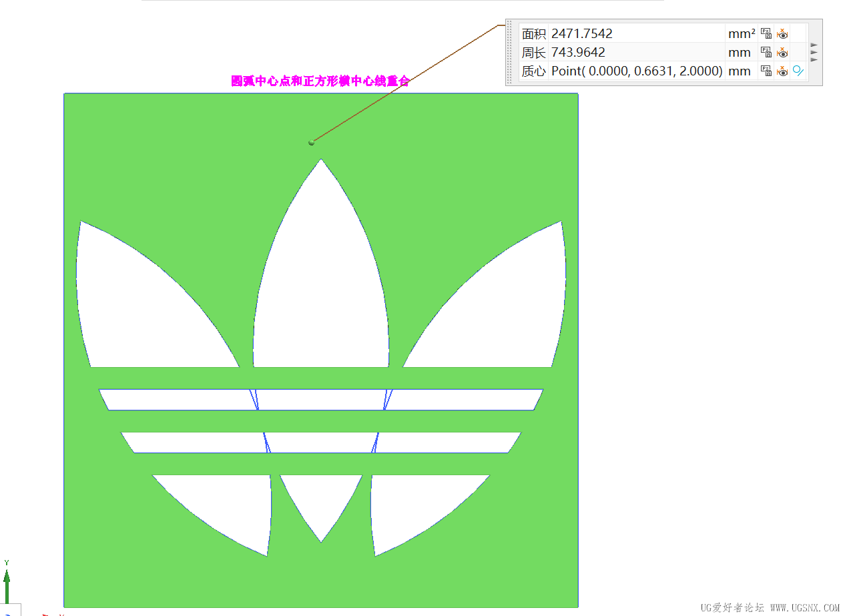The image size is (843, 616).
Task: Click the save icon in the 面积 row
Action: (766, 33)
